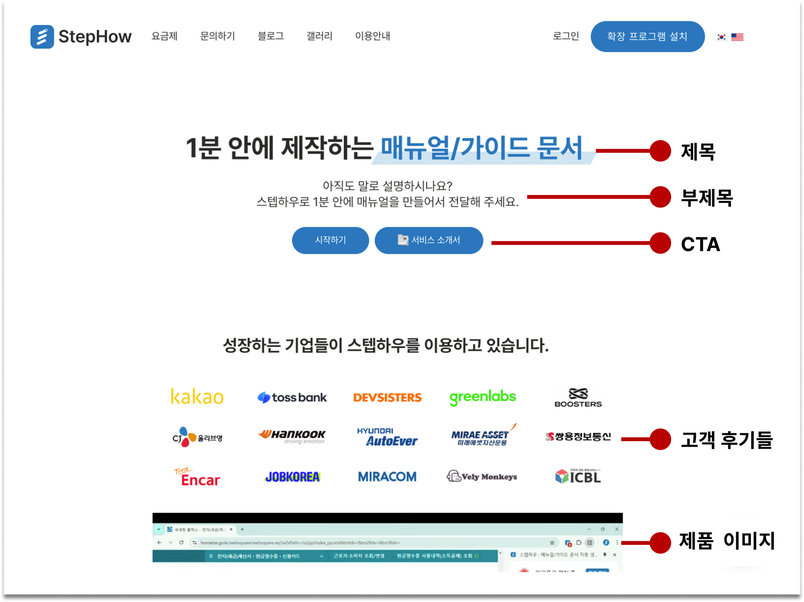Open Chrome's three-dot menu in the screenshot
Screen dimensions: 804x602
pos(617,542)
